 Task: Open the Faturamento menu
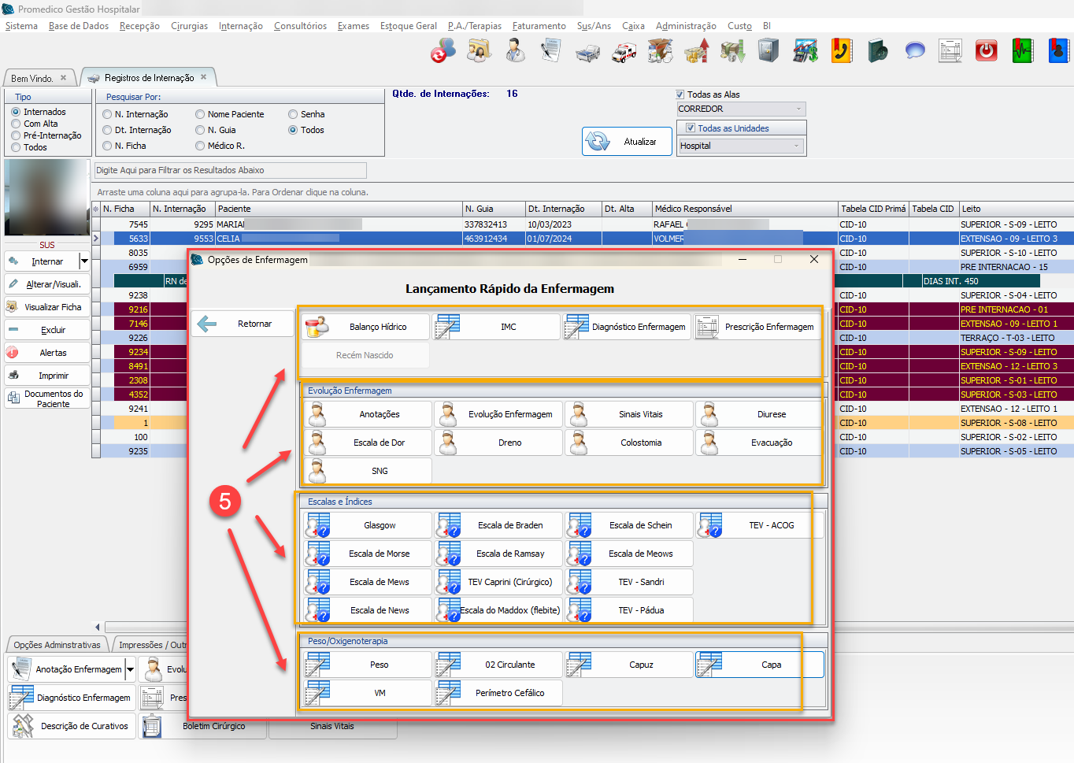click(539, 26)
